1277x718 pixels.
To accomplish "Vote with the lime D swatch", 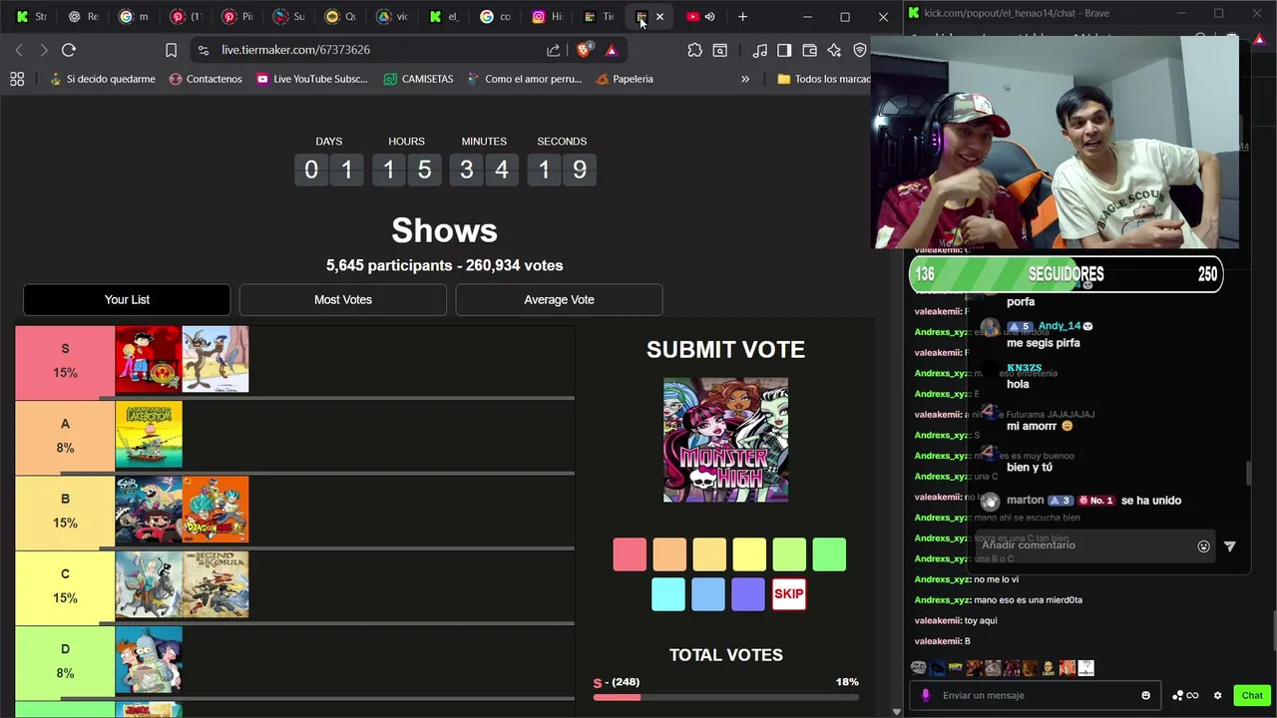I will (789, 554).
